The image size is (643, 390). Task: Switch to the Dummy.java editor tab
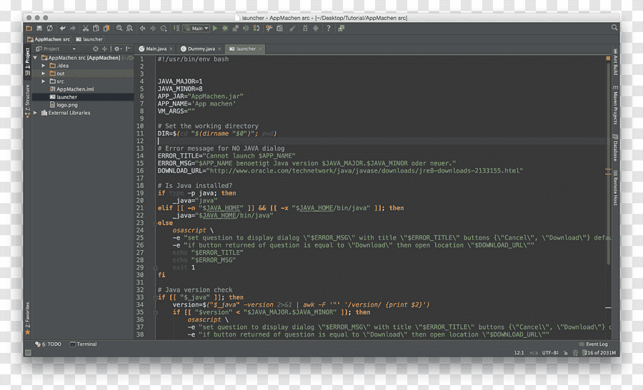click(201, 48)
